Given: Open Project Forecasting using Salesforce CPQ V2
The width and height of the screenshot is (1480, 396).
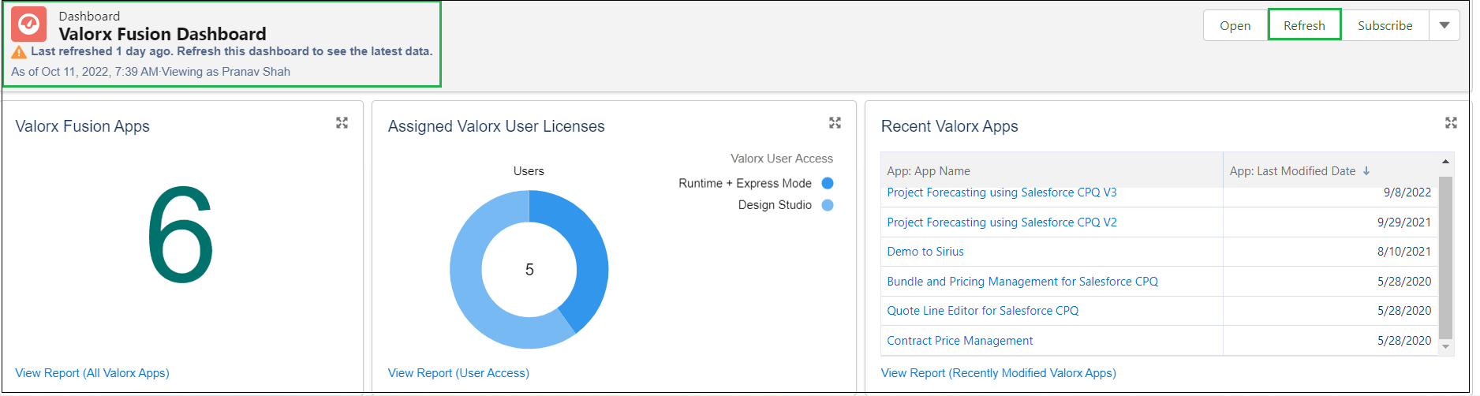Looking at the screenshot, I should click(x=1002, y=222).
